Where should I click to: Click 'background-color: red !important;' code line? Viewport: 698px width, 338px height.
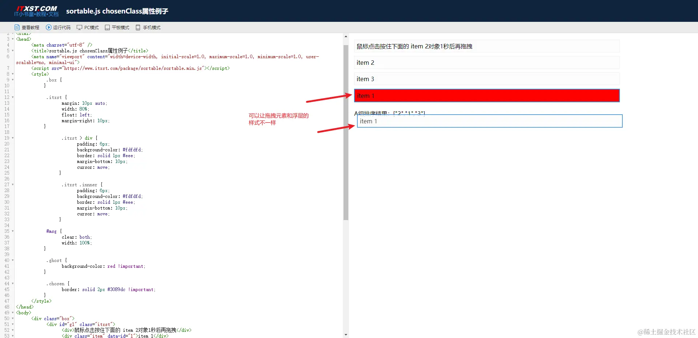pyautogui.click(x=104, y=266)
